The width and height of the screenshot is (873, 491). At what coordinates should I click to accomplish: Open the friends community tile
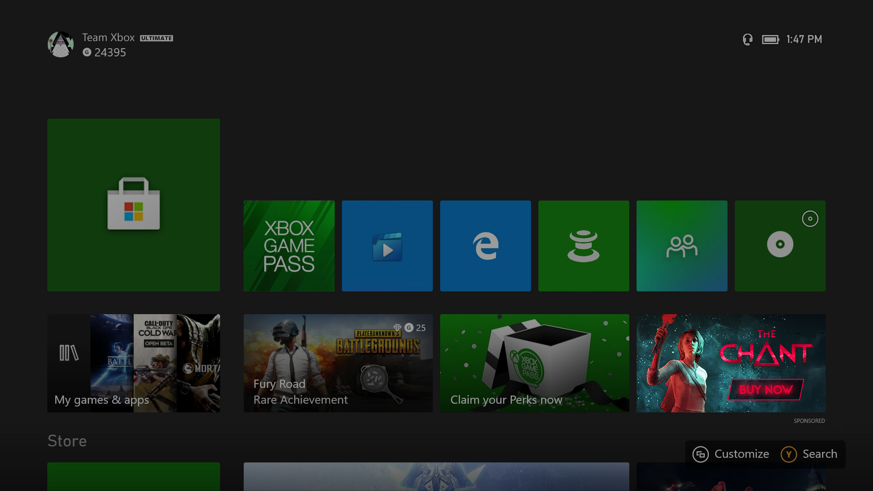682,245
